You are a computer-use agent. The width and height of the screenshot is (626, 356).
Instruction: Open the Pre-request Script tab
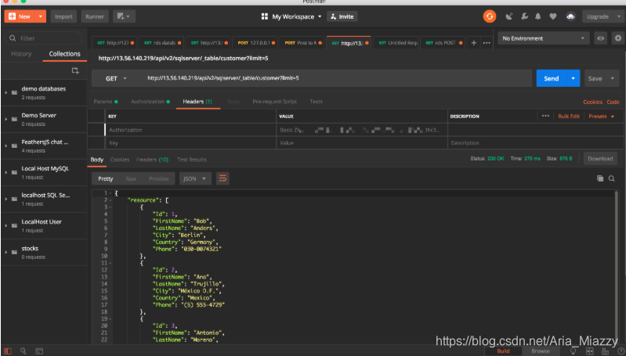[x=275, y=102]
